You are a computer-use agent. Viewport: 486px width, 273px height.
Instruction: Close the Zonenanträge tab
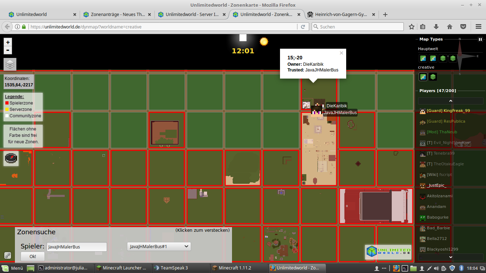point(149,15)
